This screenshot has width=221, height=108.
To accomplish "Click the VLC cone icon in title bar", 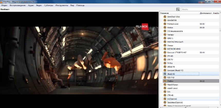I will (x=1, y=1).
